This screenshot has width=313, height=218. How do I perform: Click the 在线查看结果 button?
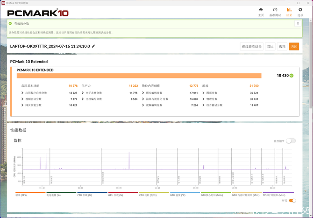click(251, 46)
